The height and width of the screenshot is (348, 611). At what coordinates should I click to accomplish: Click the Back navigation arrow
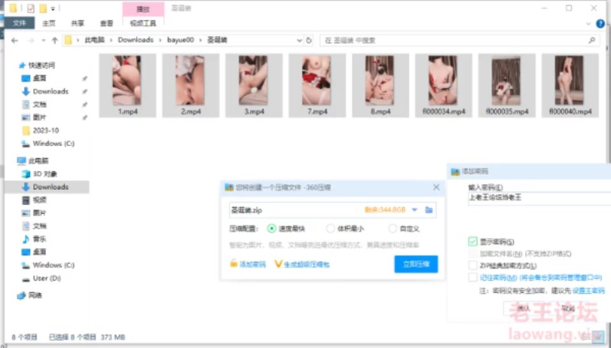(15, 40)
